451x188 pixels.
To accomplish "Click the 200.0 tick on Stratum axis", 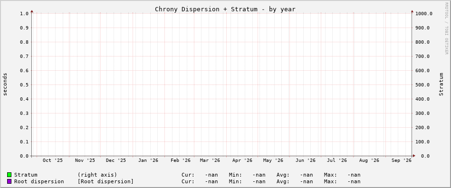I will click(x=422, y=127).
